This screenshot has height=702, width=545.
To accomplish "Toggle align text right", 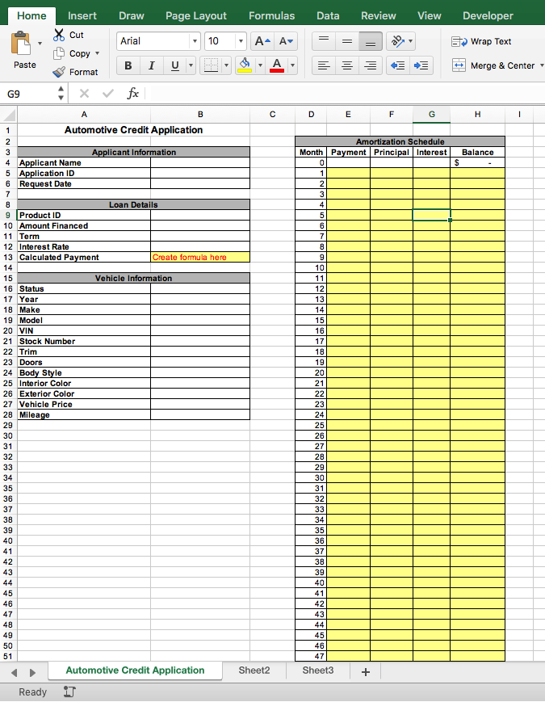I will coord(371,65).
